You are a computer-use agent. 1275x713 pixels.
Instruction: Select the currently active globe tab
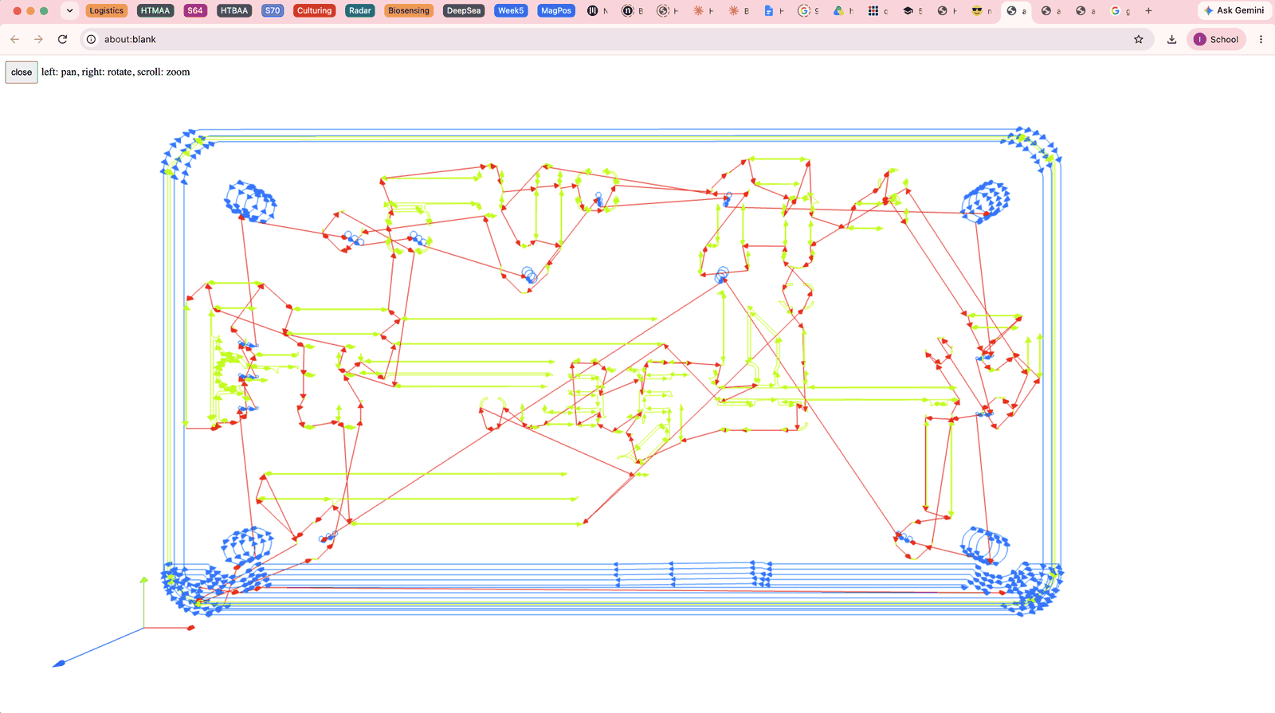(x=1016, y=10)
